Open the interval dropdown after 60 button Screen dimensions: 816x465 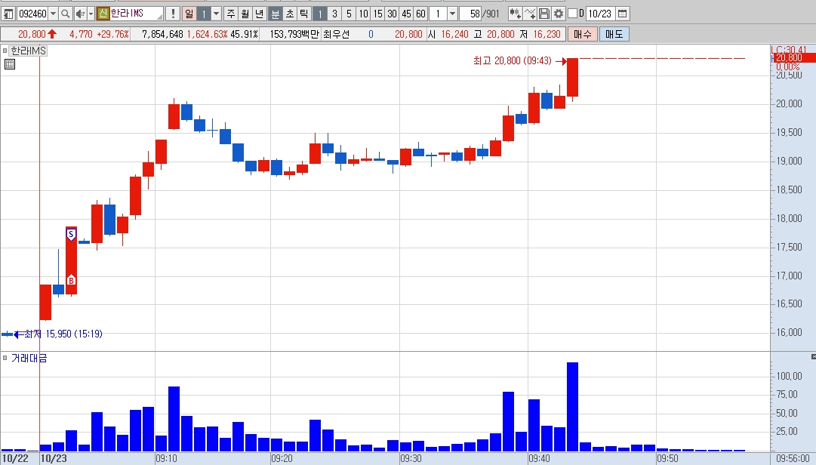tap(452, 14)
